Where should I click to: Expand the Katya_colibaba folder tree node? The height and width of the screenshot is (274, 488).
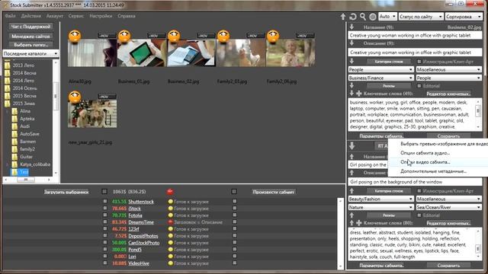pyautogui.click(x=8, y=164)
